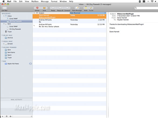Collapse the Sent mailbox group

4,24
